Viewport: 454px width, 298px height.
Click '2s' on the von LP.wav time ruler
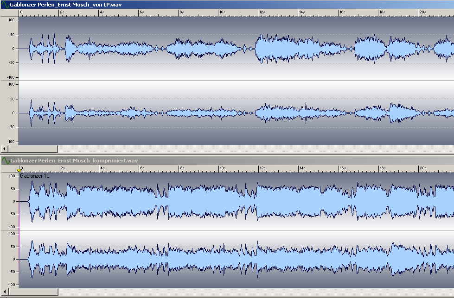click(x=62, y=12)
